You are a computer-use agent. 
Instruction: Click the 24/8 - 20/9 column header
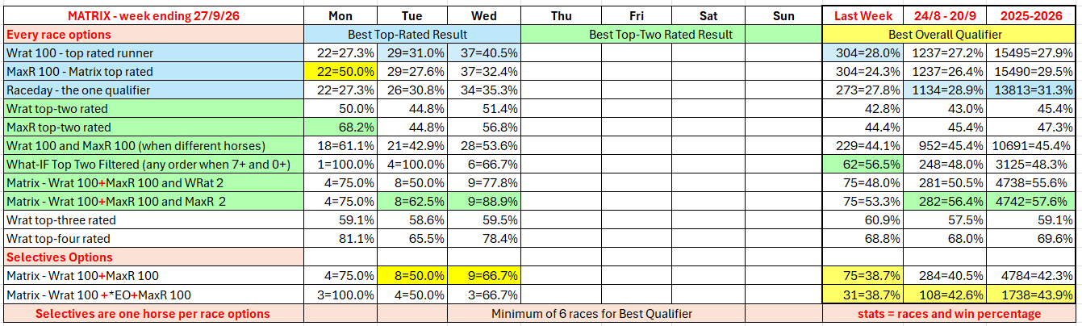945,16
